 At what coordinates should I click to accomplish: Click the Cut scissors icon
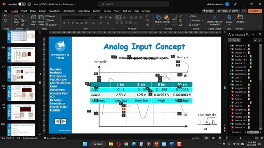[23, 16]
